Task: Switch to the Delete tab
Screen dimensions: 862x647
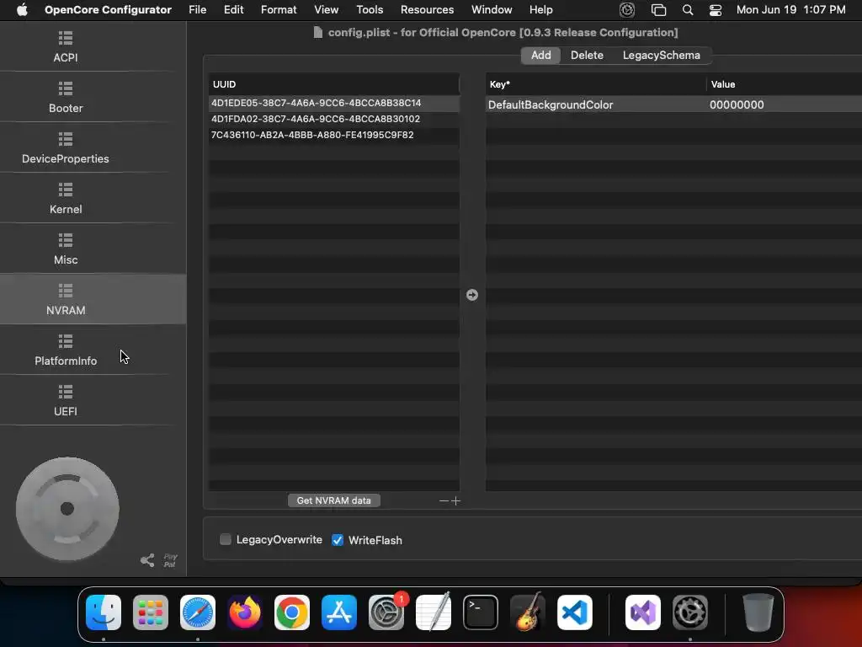Action: point(587,55)
